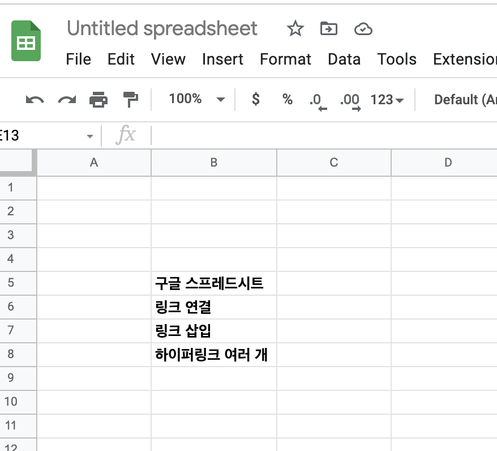Click the Redo arrow

pos(67,100)
